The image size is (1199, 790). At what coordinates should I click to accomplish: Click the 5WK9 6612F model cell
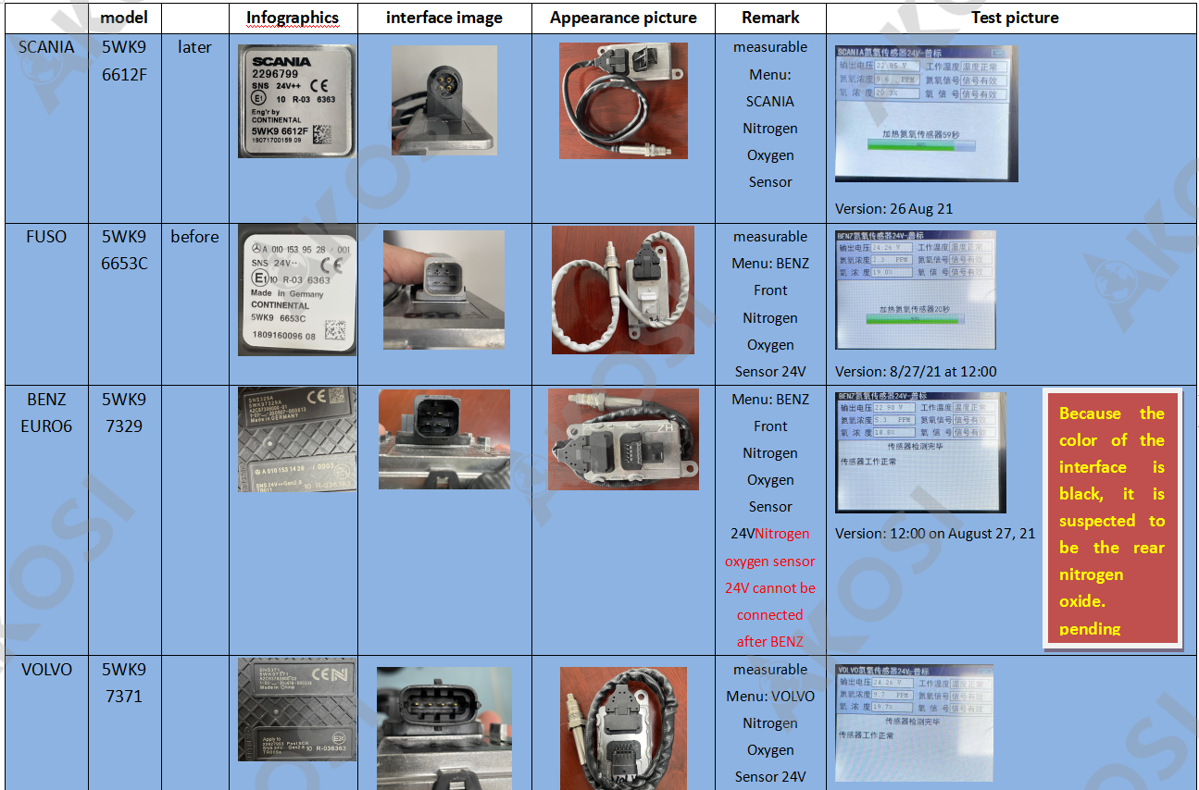point(124,60)
